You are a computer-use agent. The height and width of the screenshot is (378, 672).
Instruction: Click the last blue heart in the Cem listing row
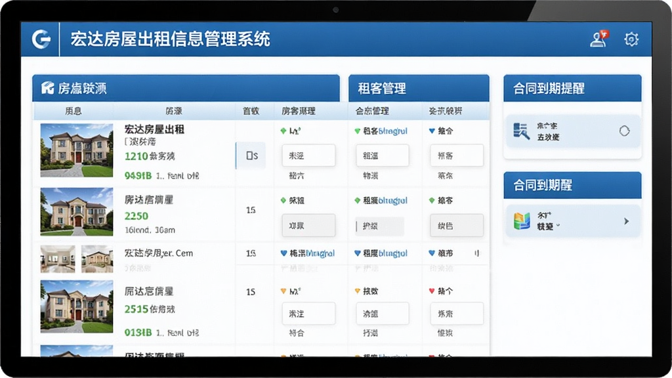pos(432,253)
